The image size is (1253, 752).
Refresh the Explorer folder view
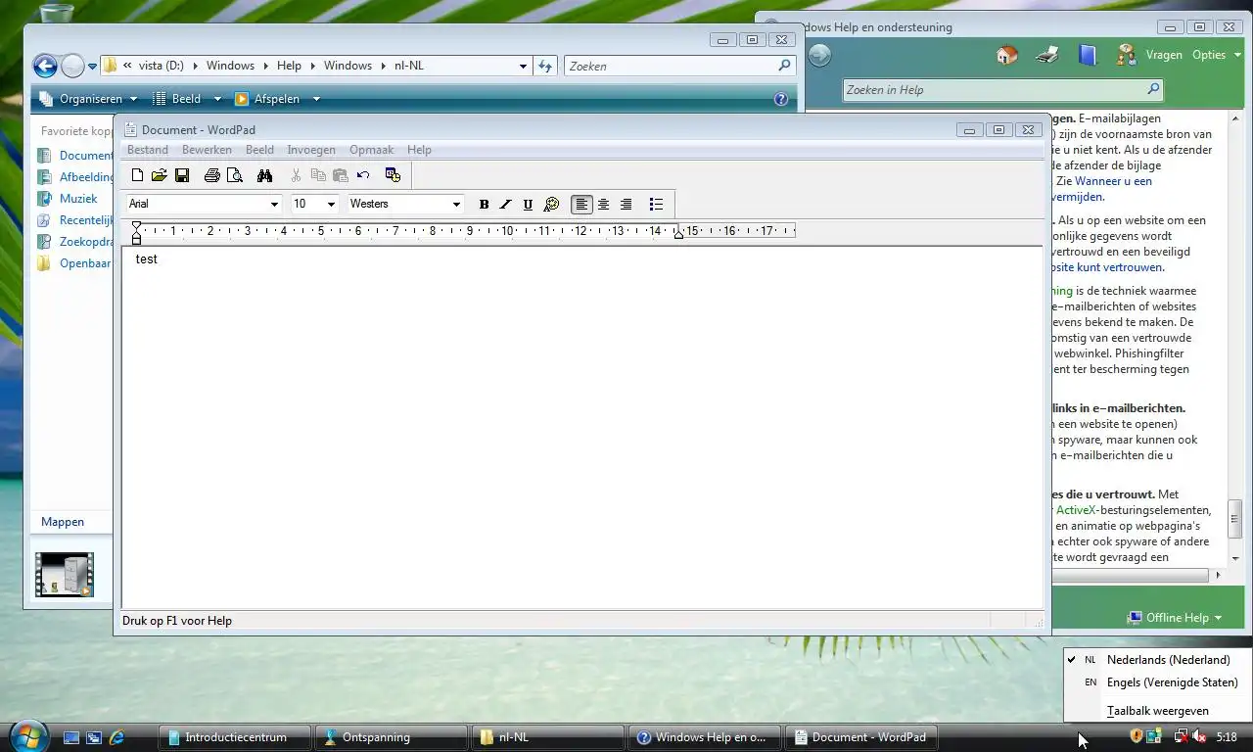click(545, 67)
